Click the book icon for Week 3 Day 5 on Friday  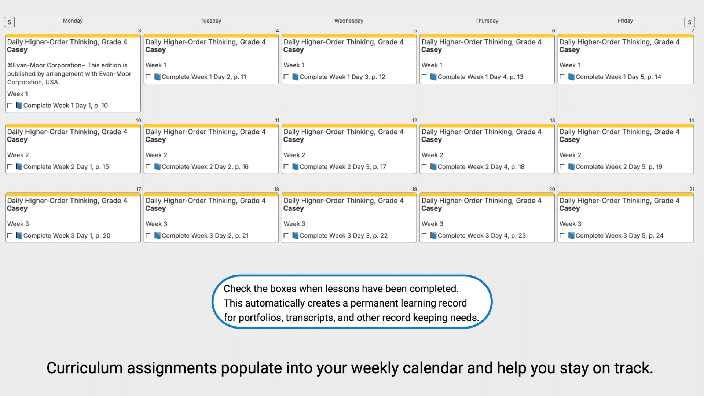[572, 235]
